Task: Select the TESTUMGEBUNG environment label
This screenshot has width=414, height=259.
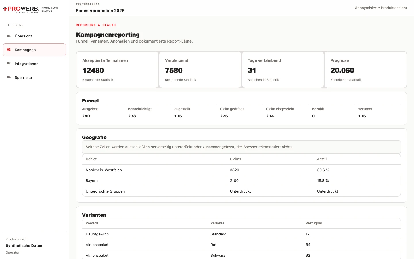Action: 88,5
